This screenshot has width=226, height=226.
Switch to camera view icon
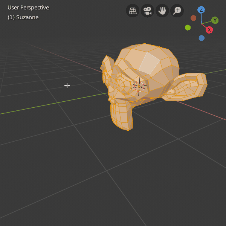click(x=147, y=11)
